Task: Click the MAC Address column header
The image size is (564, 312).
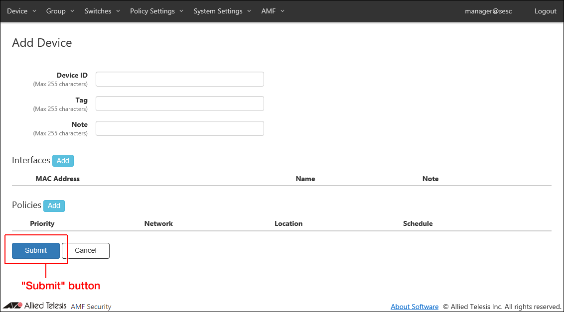Action: 57,179
